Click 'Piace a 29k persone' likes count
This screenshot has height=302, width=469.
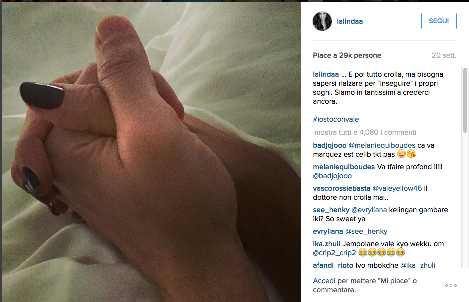click(x=347, y=56)
